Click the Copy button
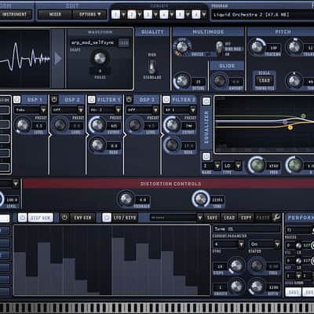Screen dimensions: 314x314 pos(246,217)
